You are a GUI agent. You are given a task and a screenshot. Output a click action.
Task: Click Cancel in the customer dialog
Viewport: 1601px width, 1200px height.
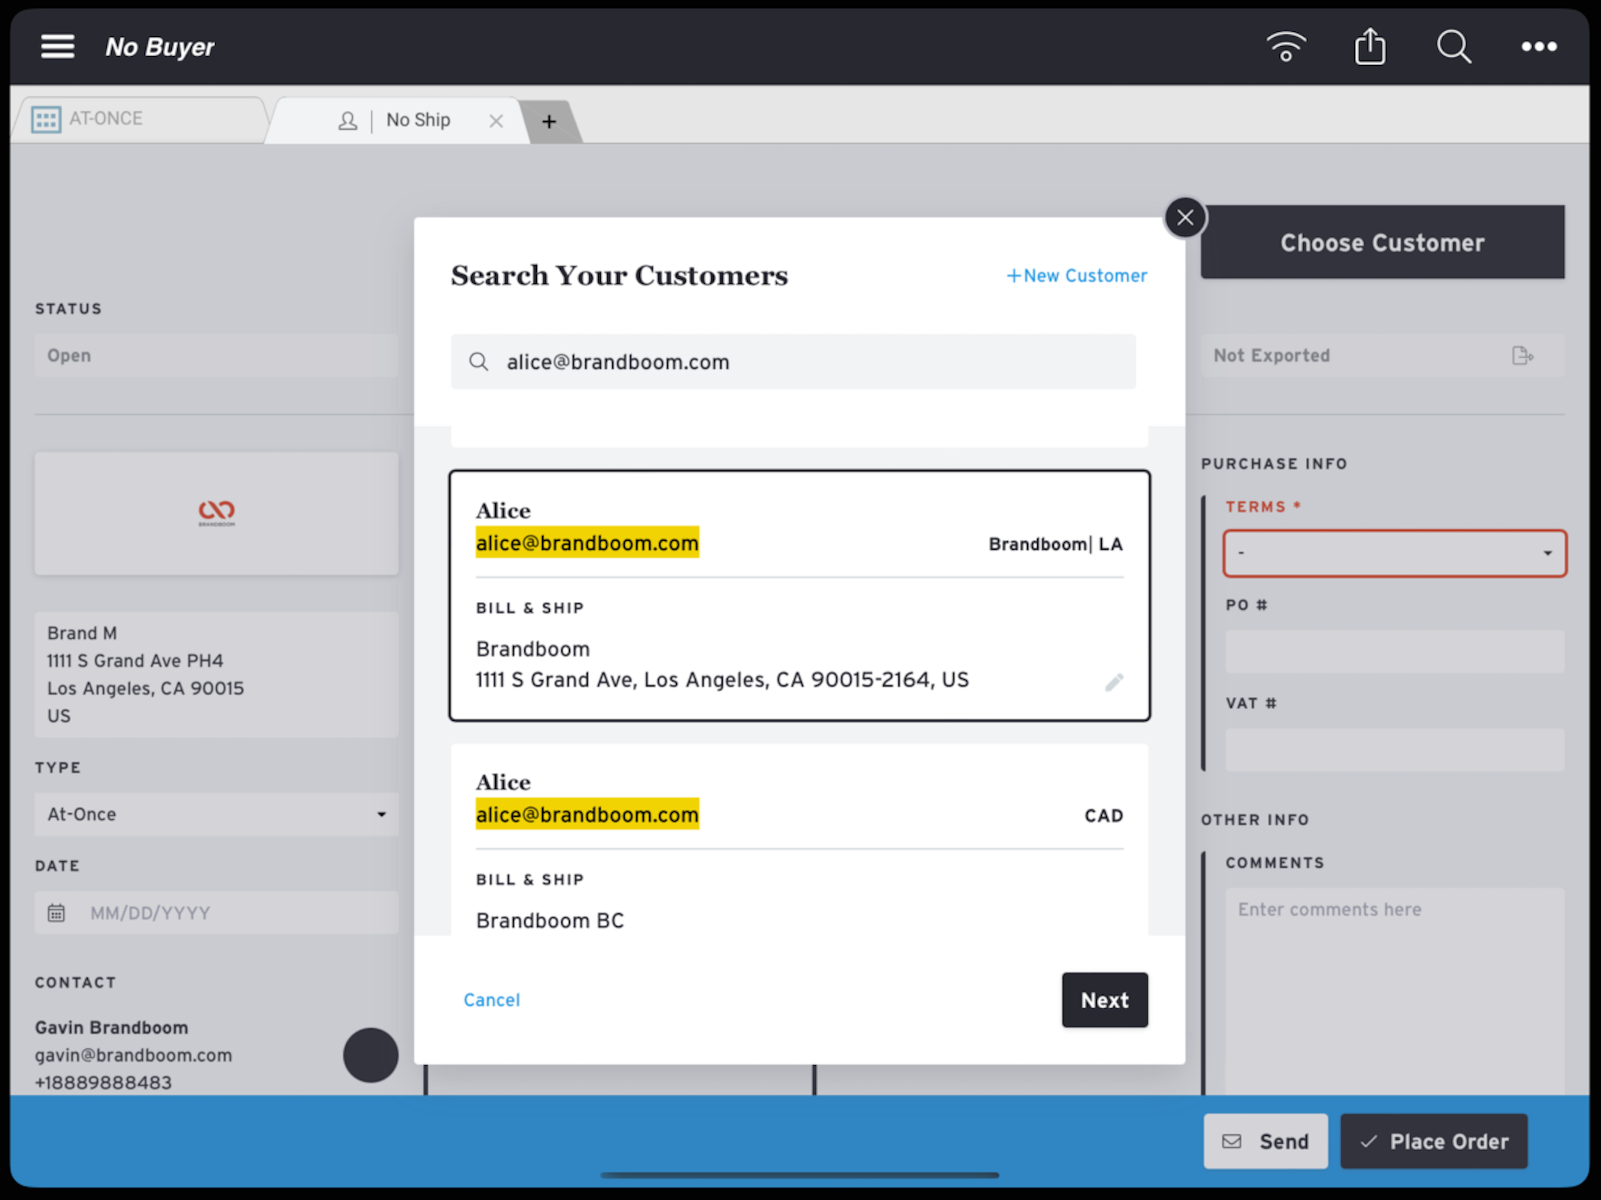click(492, 1000)
